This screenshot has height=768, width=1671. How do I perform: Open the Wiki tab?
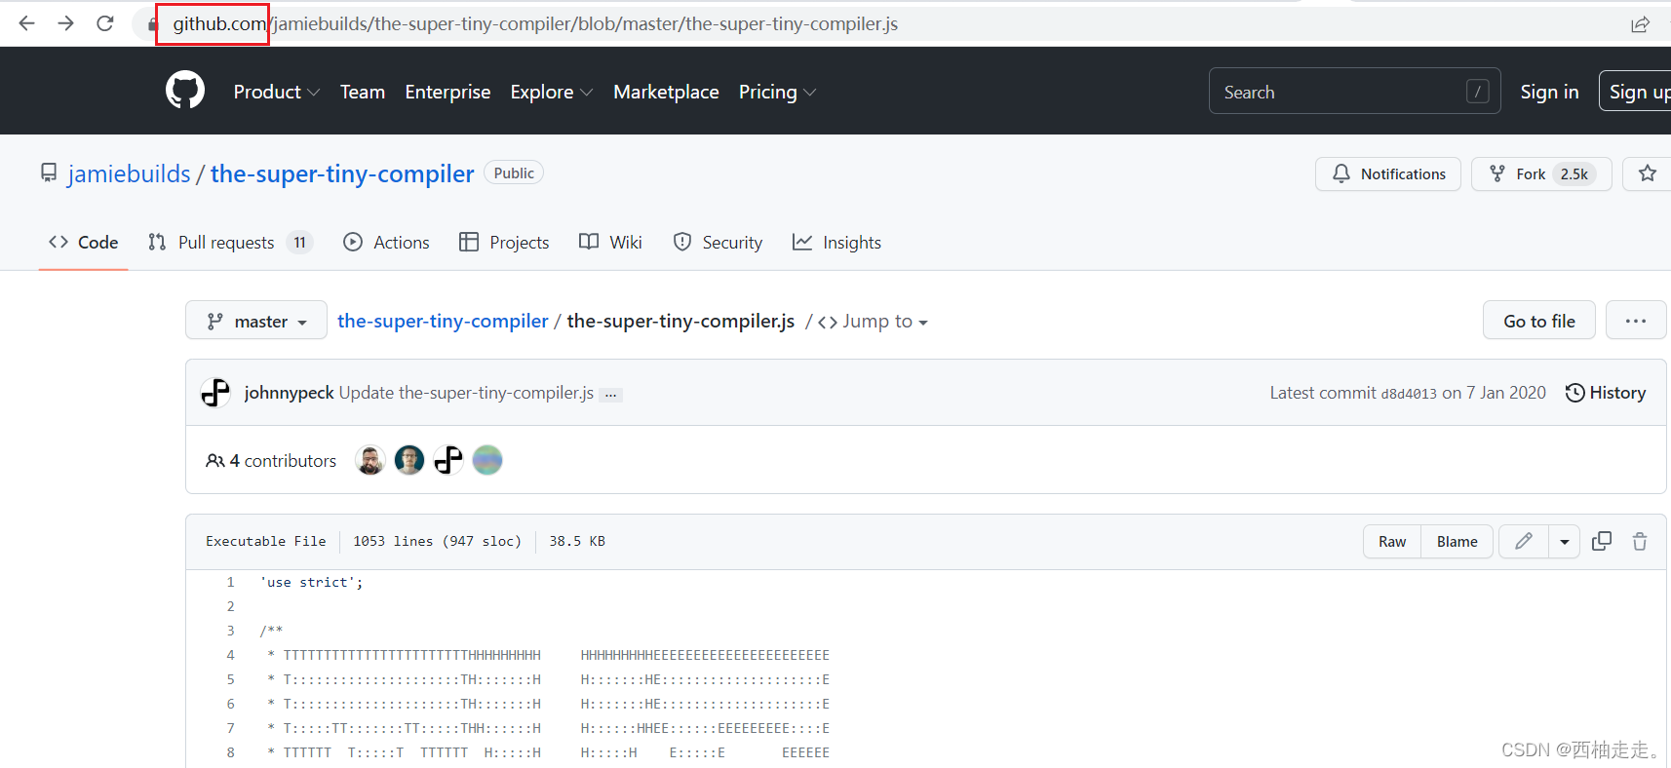(x=610, y=243)
